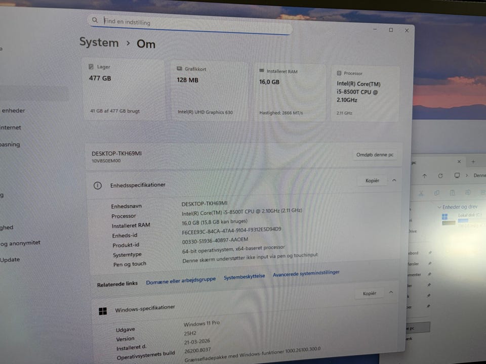Image resolution: width=486 pixels, height=364 pixels.
Task: Click the Version value 25H2
Action: tap(190, 333)
